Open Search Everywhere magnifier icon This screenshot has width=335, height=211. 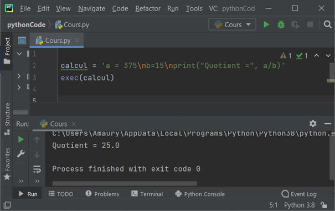[x=327, y=24]
